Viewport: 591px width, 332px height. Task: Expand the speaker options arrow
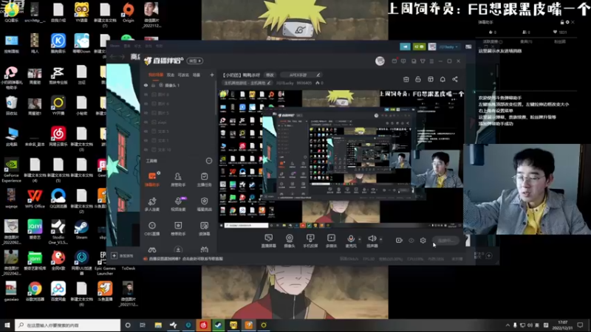[x=380, y=239]
